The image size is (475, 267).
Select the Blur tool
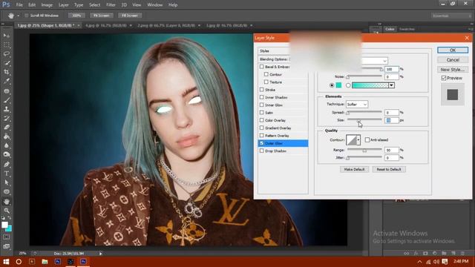pos(7,145)
